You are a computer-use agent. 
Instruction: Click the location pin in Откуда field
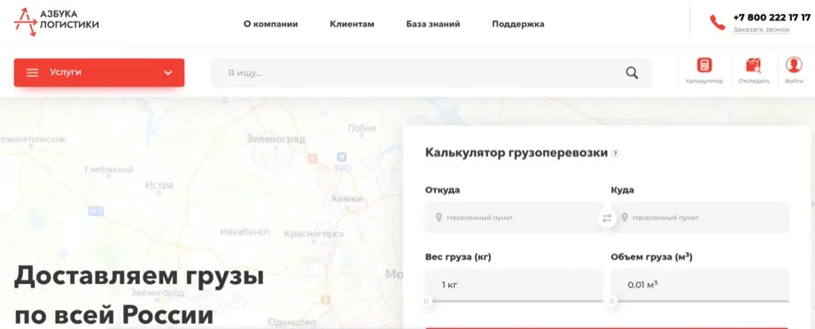pos(439,218)
